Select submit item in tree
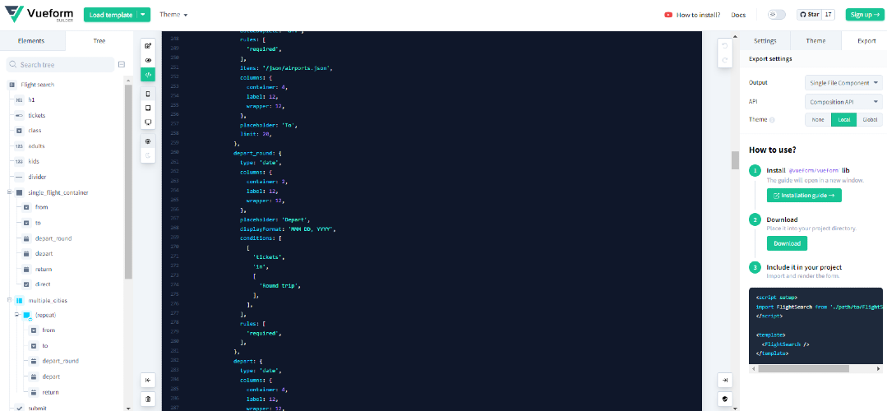 37,408
